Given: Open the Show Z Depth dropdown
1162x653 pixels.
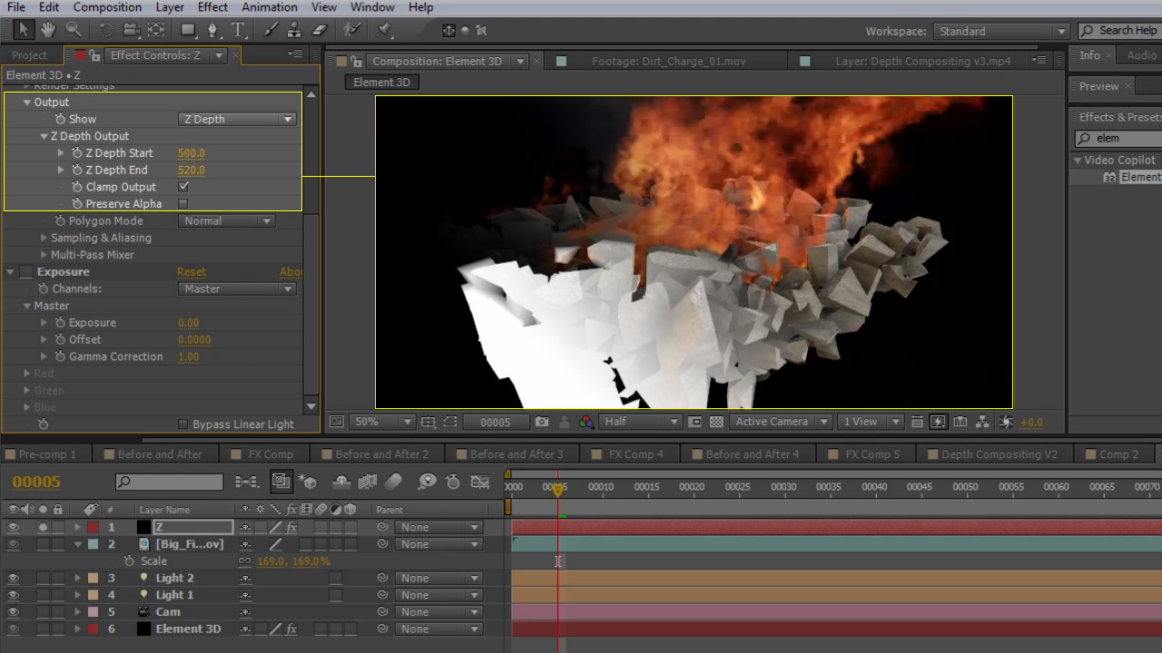Looking at the screenshot, I should point(237,119).
